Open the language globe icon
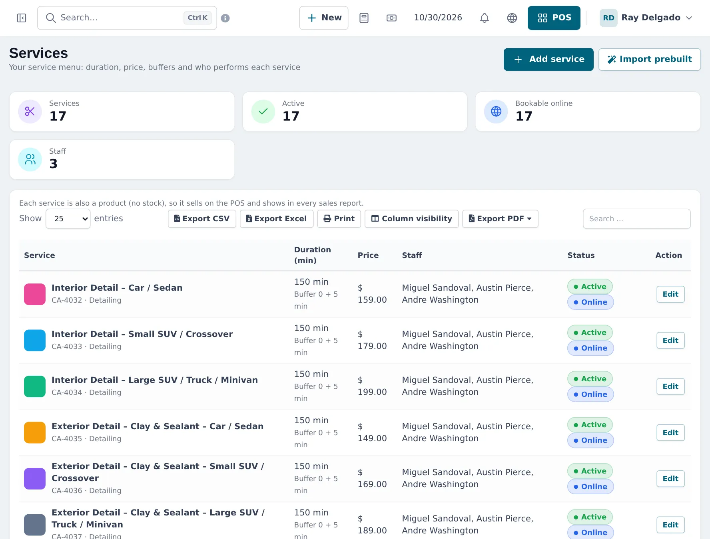 point(512,18)
